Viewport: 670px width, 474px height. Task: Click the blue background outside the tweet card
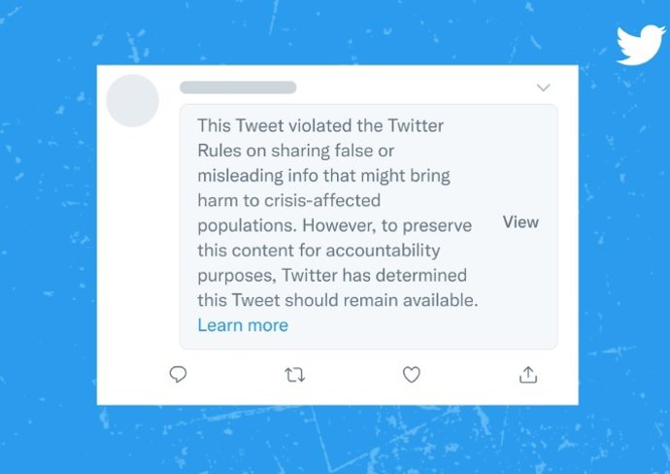coord(49,243)
